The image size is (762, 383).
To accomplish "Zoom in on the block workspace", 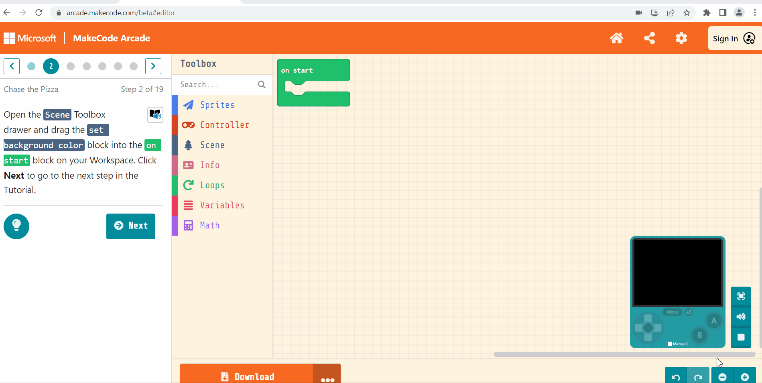I will (744, 377).
